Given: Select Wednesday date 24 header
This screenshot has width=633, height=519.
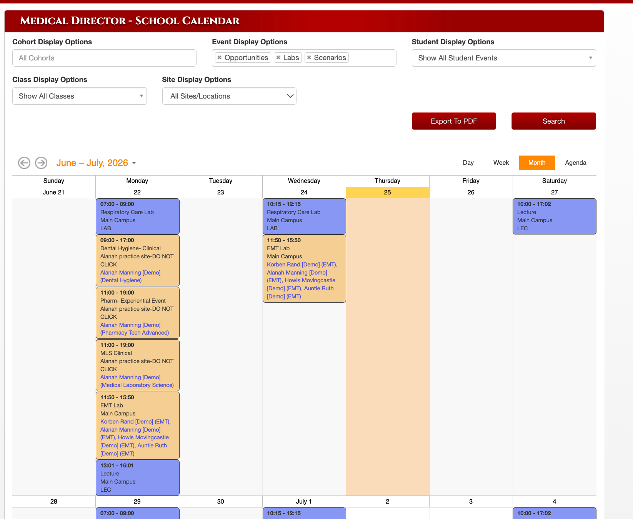Looking at the screenshot, I should coord(304,193).
